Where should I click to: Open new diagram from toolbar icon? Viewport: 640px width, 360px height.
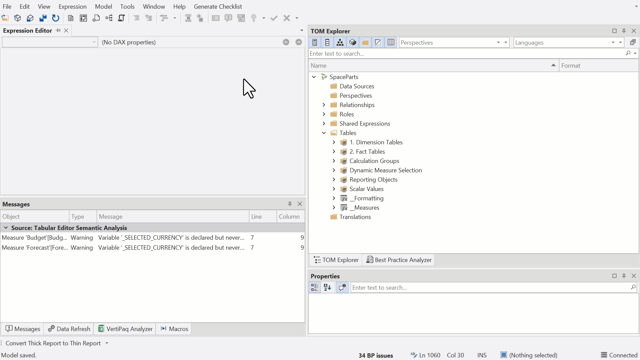109,18
